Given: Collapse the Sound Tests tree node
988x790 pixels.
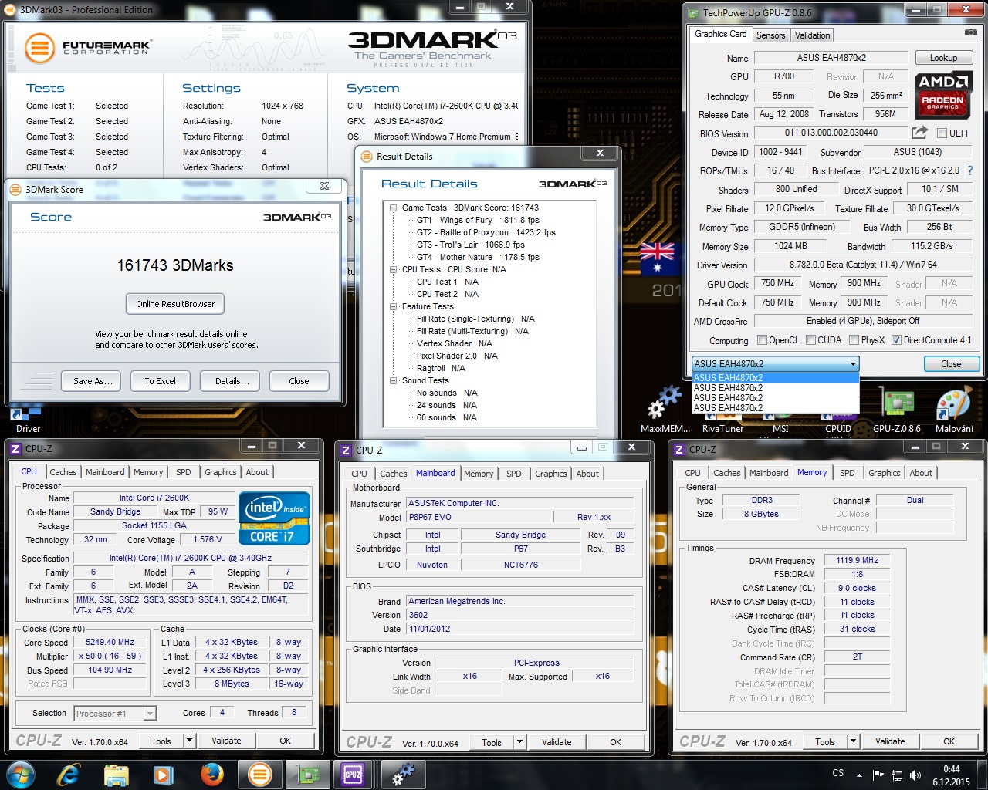Looking at the screenshot, I should pos(394,380).
